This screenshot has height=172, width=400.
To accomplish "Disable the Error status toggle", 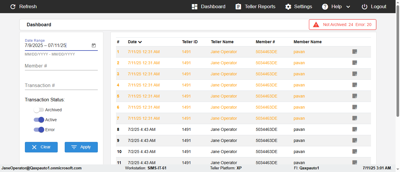I will click(x=39, y=130).
